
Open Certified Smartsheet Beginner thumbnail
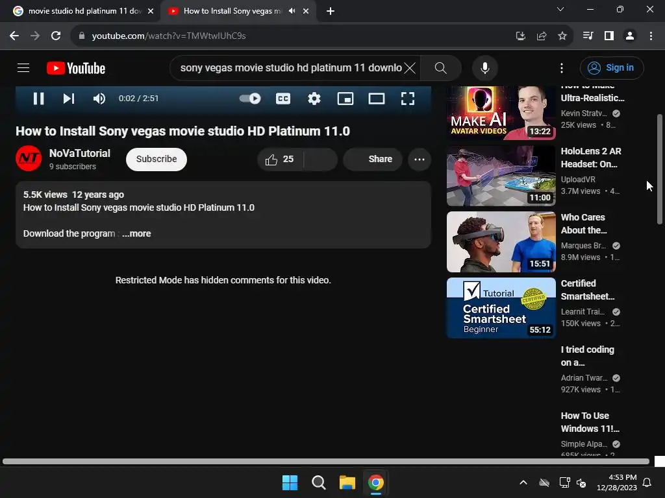(501, 308)
